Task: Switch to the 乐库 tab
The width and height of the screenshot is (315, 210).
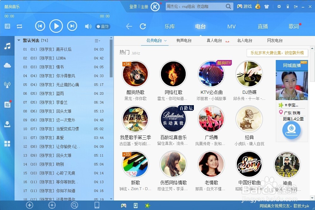Action: coord(170,26)
